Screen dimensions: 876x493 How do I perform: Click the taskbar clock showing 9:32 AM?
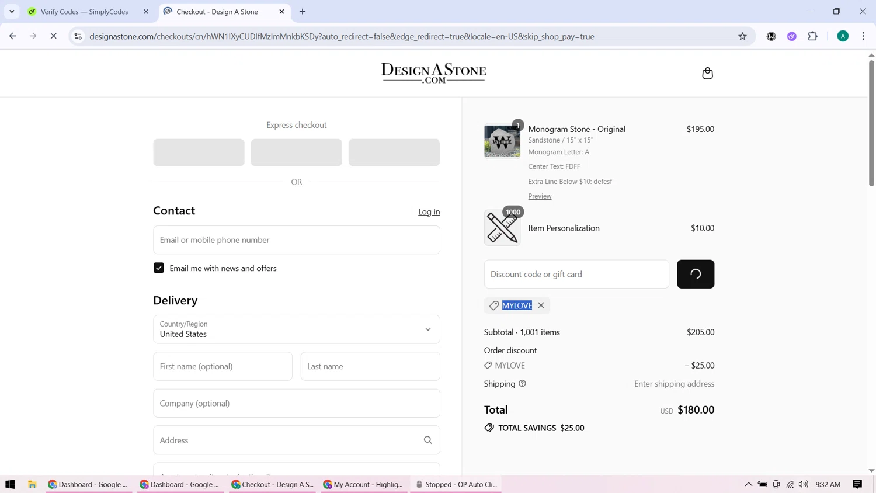click(x=828, y=484)
